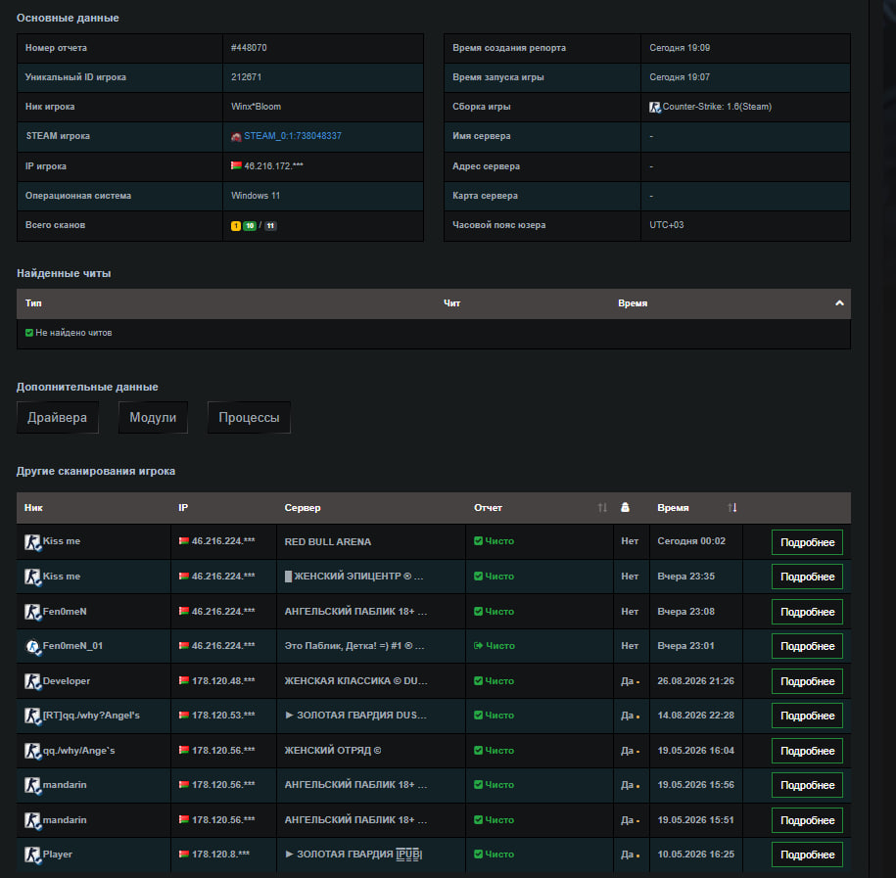The width and height of the screenshot is (896, 878).
Task: Click the game icon beside Fen0meN_01
Action: (x=32, y=646)
